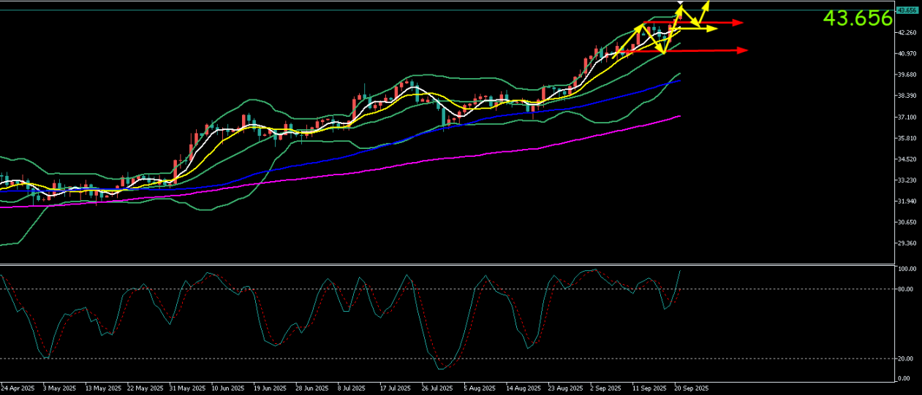This screenshot has height=395, width=922.
Task: Select the 20 Sep 2025 date label
Action: pyautogui.click(x=691, y=388)
